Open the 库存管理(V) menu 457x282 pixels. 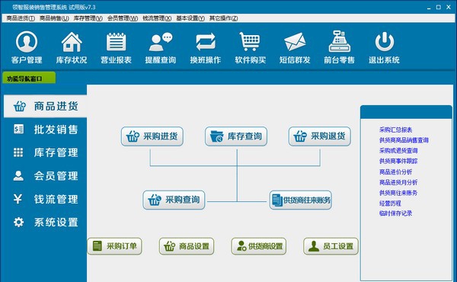(x=88, y=18)
